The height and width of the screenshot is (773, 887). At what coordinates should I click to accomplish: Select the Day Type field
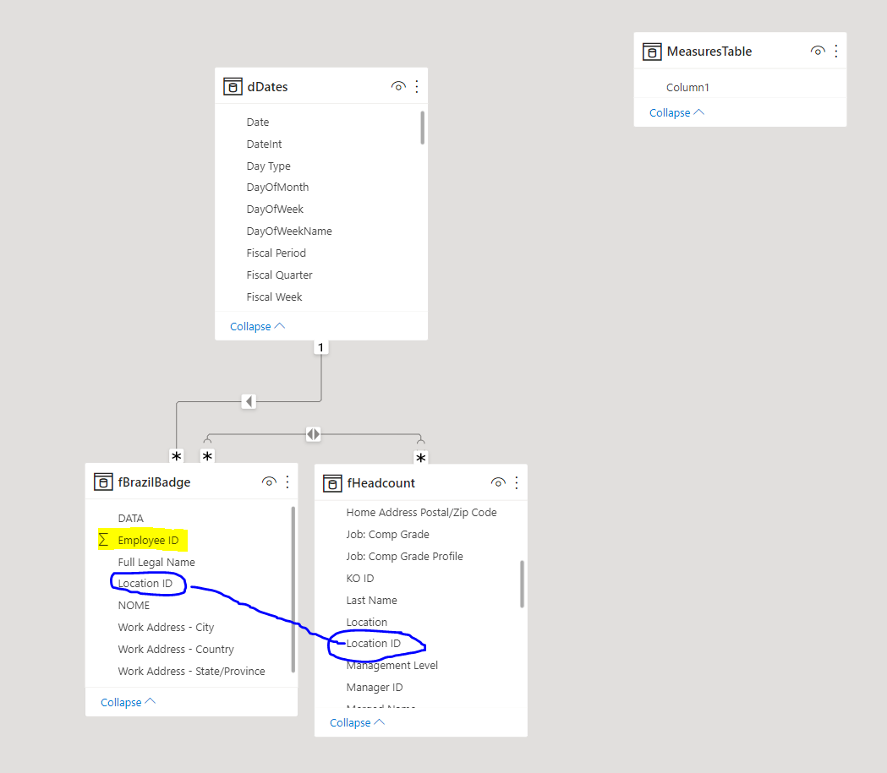[x=269, y=166]
